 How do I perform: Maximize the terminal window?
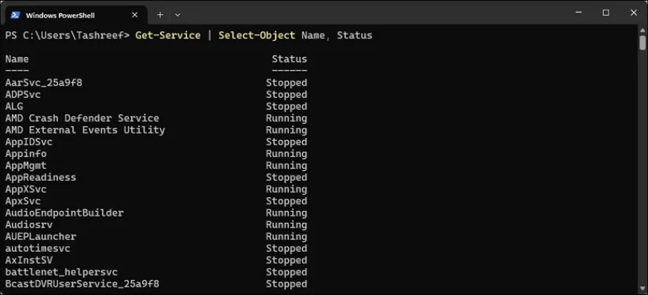coord(606,13)
